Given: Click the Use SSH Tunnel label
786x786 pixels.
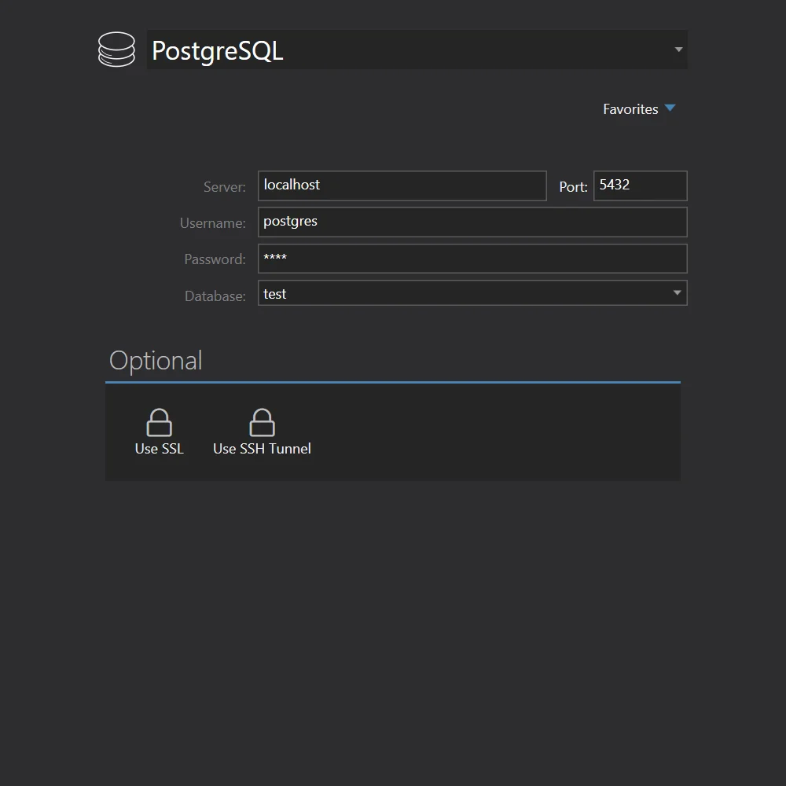Looking at the screenshot, I should tap(262, 449).
